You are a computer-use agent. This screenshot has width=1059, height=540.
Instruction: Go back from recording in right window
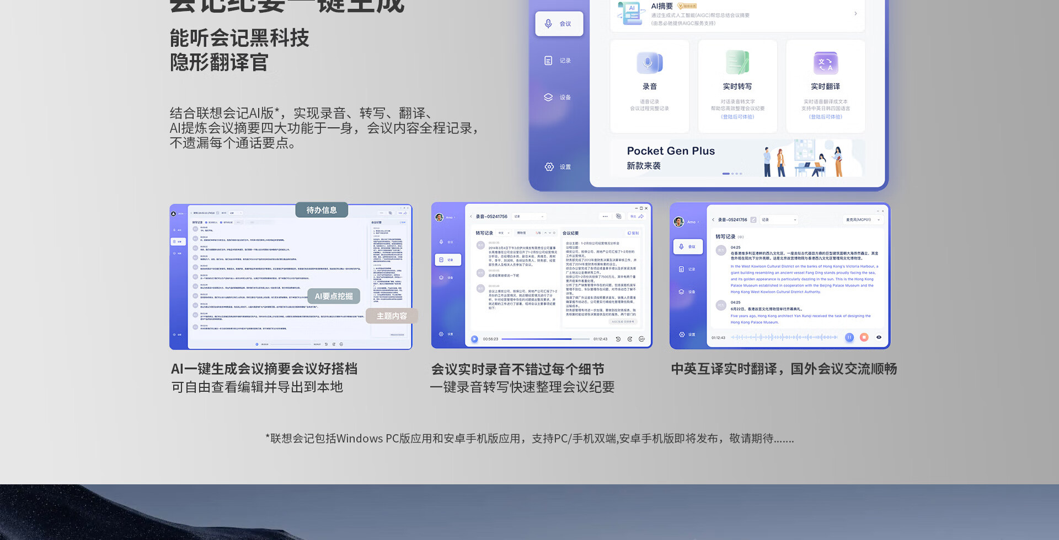point(713,220)
